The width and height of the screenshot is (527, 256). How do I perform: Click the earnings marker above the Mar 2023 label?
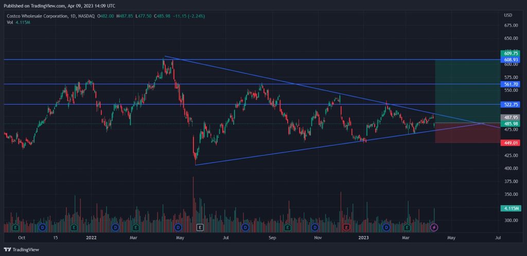coord(407,227)
